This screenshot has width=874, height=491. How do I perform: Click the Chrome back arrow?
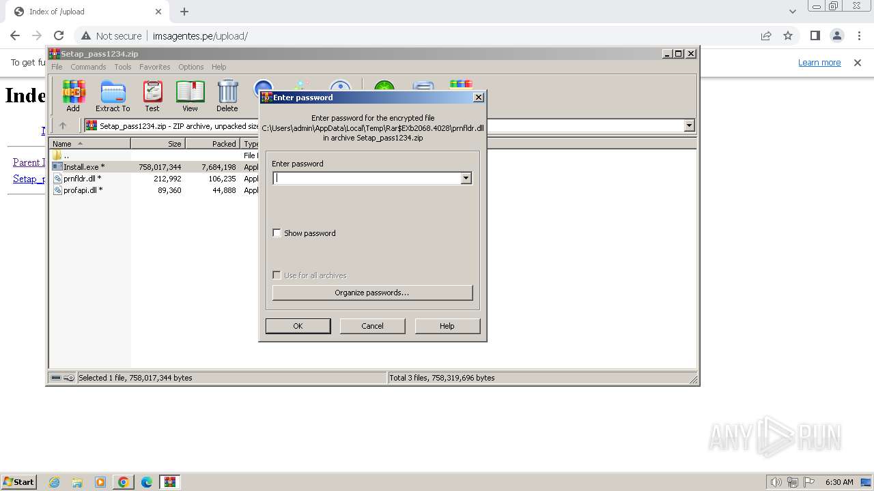point(15,35)
